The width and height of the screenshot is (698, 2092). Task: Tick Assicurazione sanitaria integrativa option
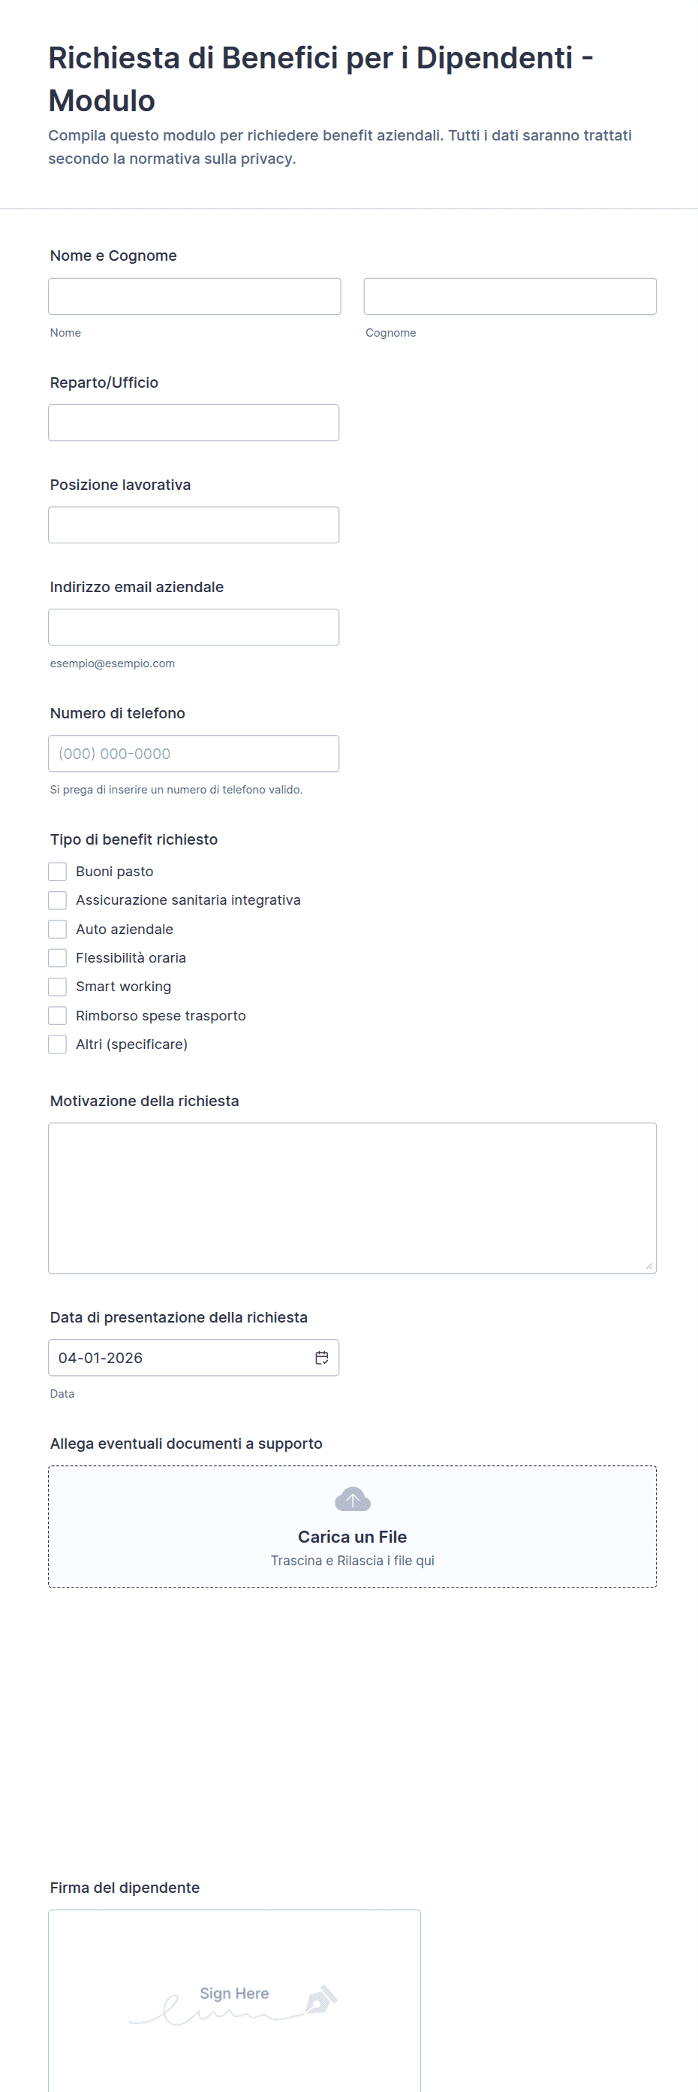pos(58,899)
